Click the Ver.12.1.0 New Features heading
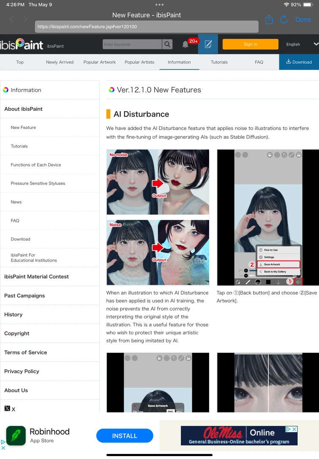The width and height of the screenshot is (319, 459). click(159, 90)
